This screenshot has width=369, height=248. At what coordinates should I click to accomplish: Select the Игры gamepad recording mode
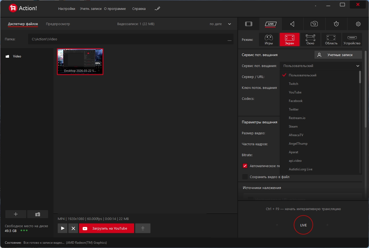tap(269, 40)
